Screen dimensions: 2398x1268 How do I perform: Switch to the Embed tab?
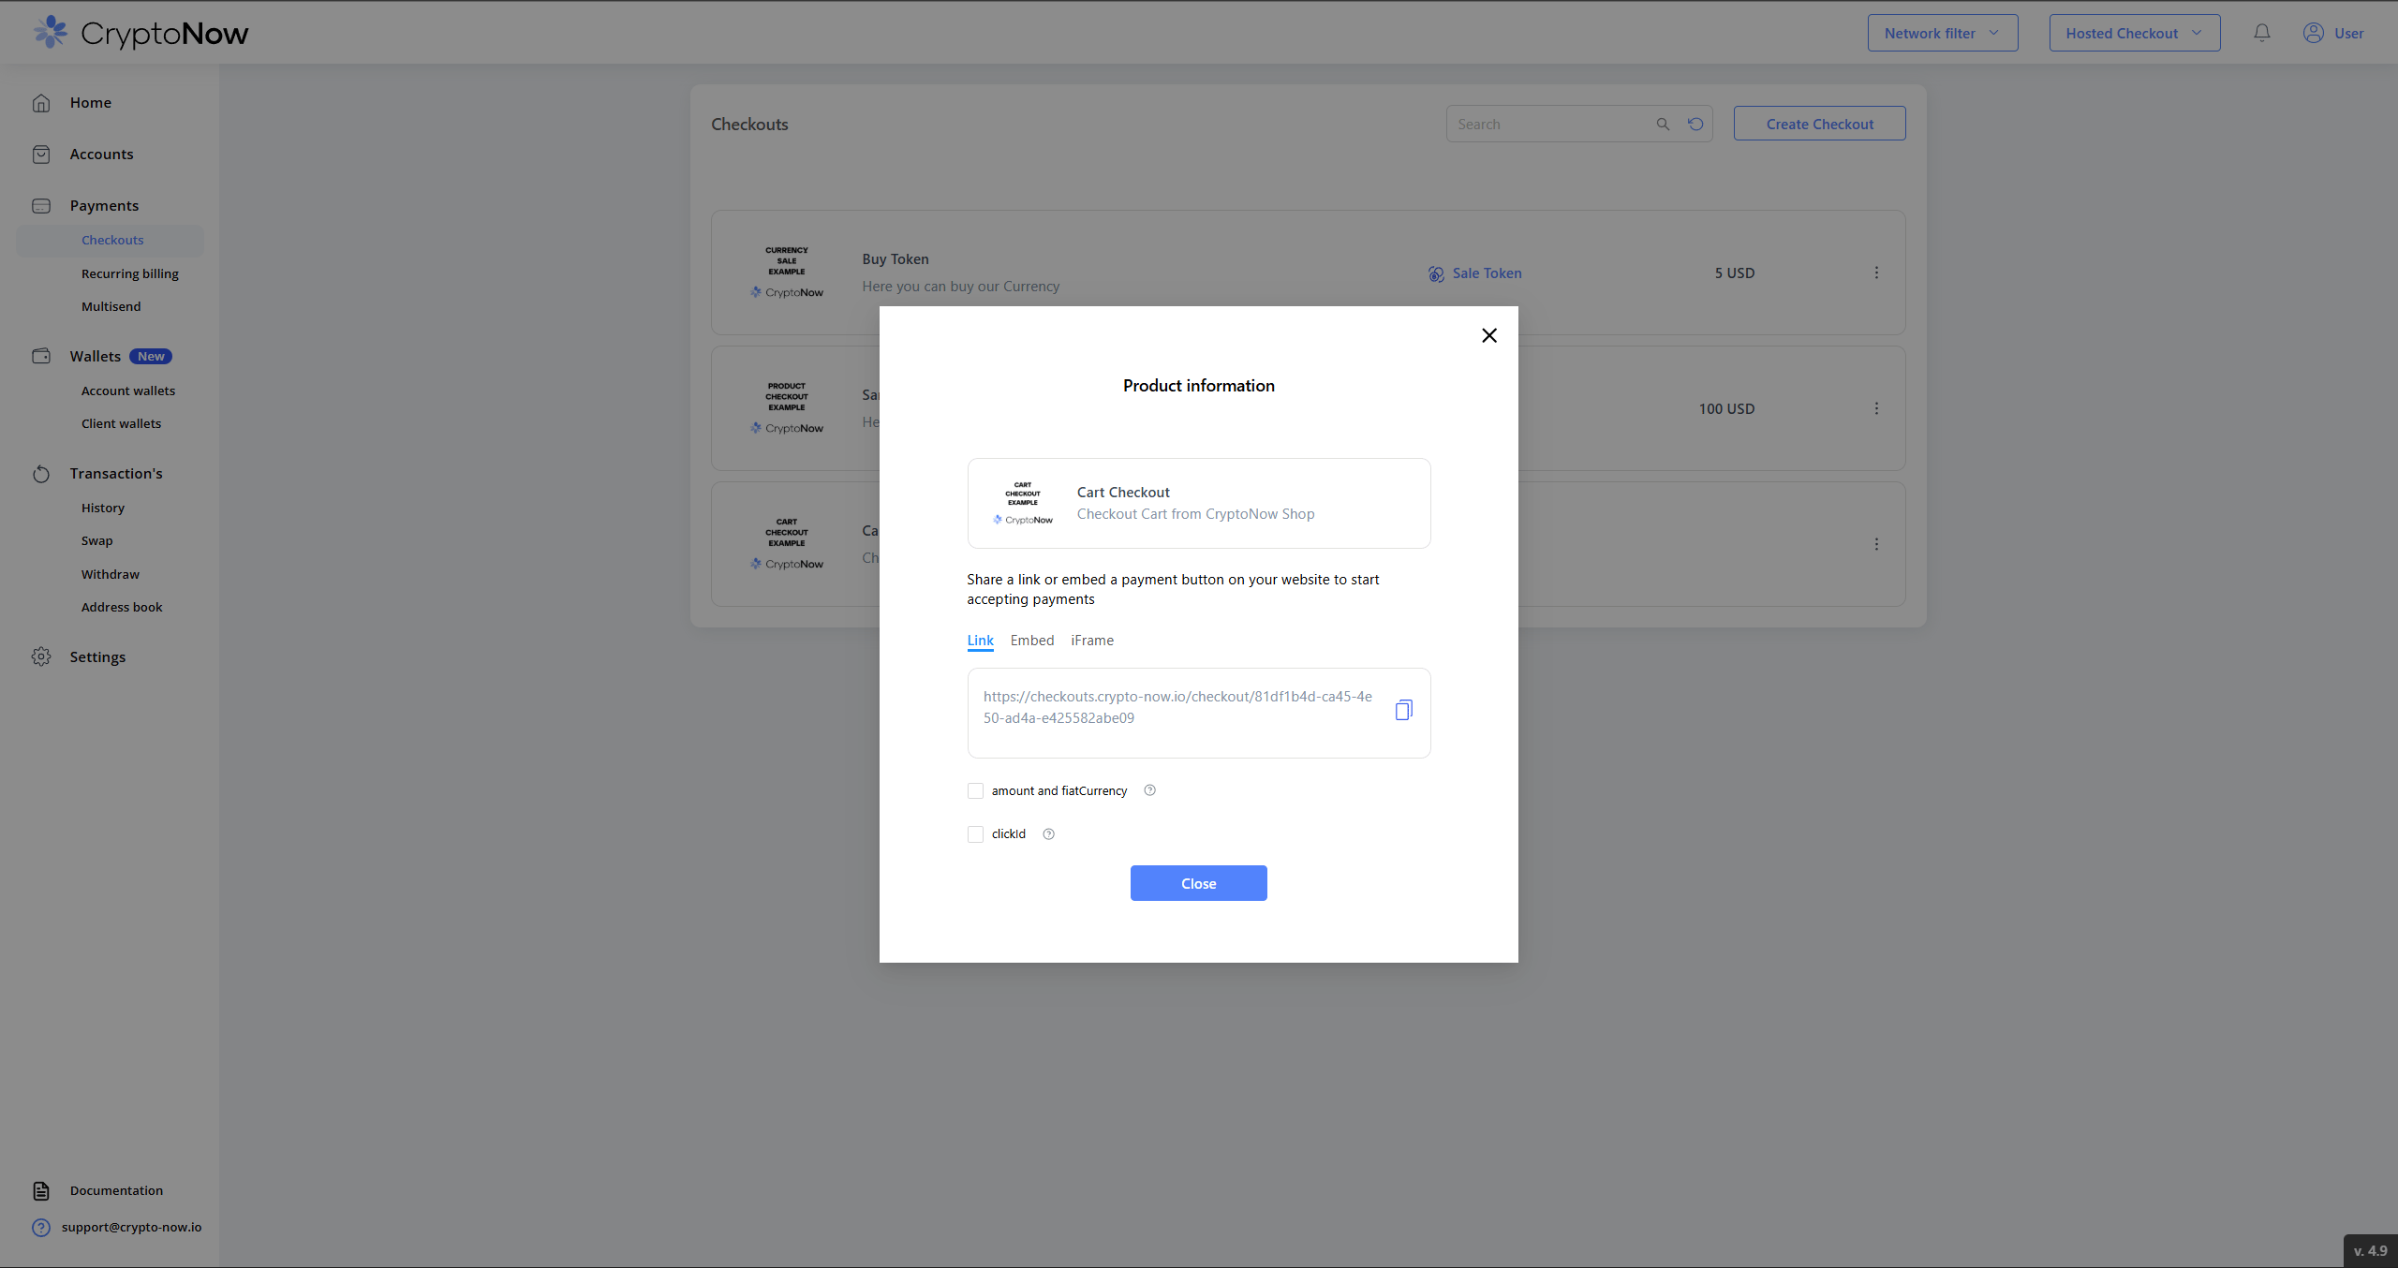pos(1032,641)
